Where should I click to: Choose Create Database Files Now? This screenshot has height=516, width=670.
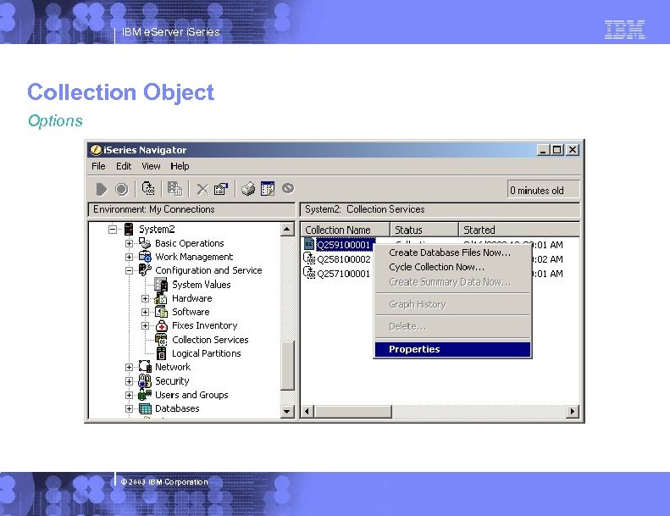(452, 252)
